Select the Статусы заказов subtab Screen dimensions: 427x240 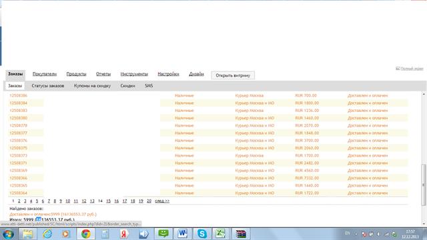[x=47, y=86]
